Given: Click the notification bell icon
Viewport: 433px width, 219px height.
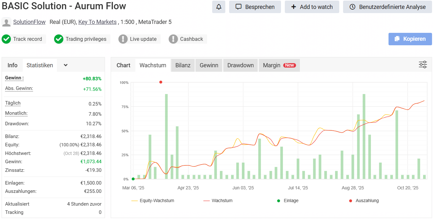Looking at the screenshot, I should tap(219, 7).
